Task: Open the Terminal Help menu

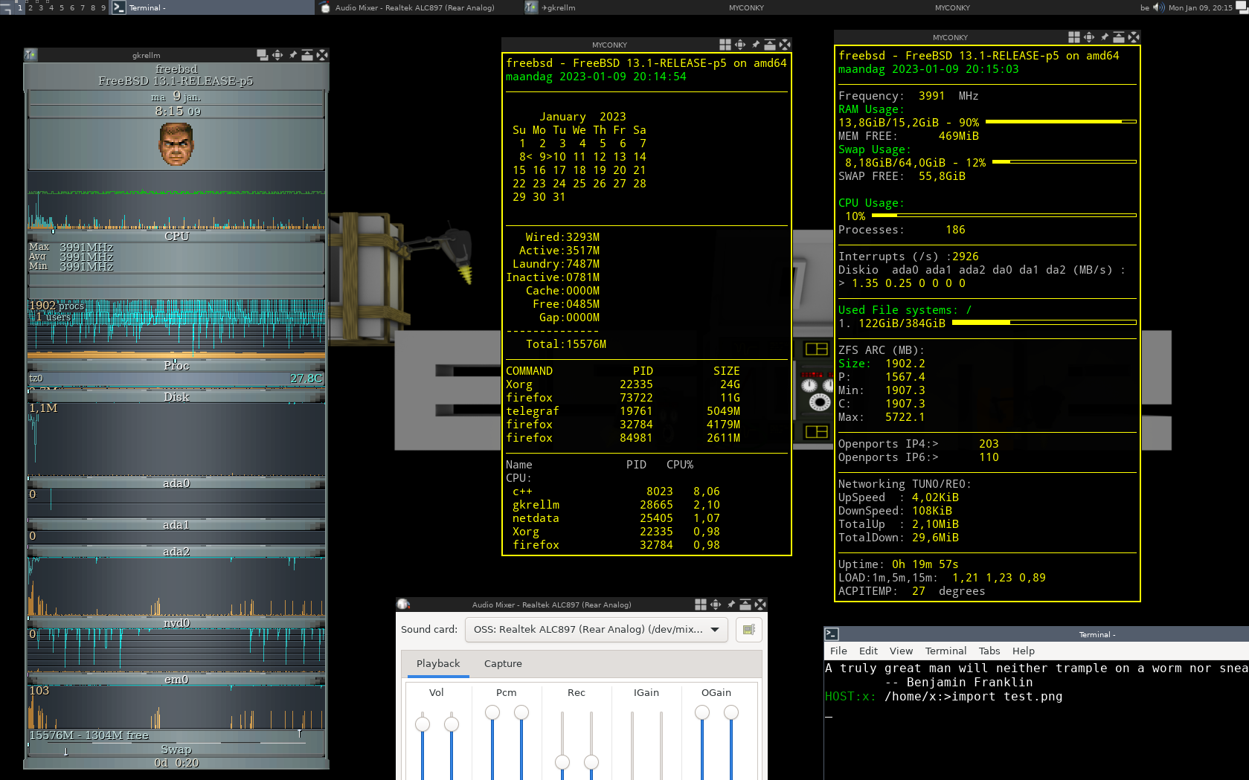Action: coord(1023,651)
